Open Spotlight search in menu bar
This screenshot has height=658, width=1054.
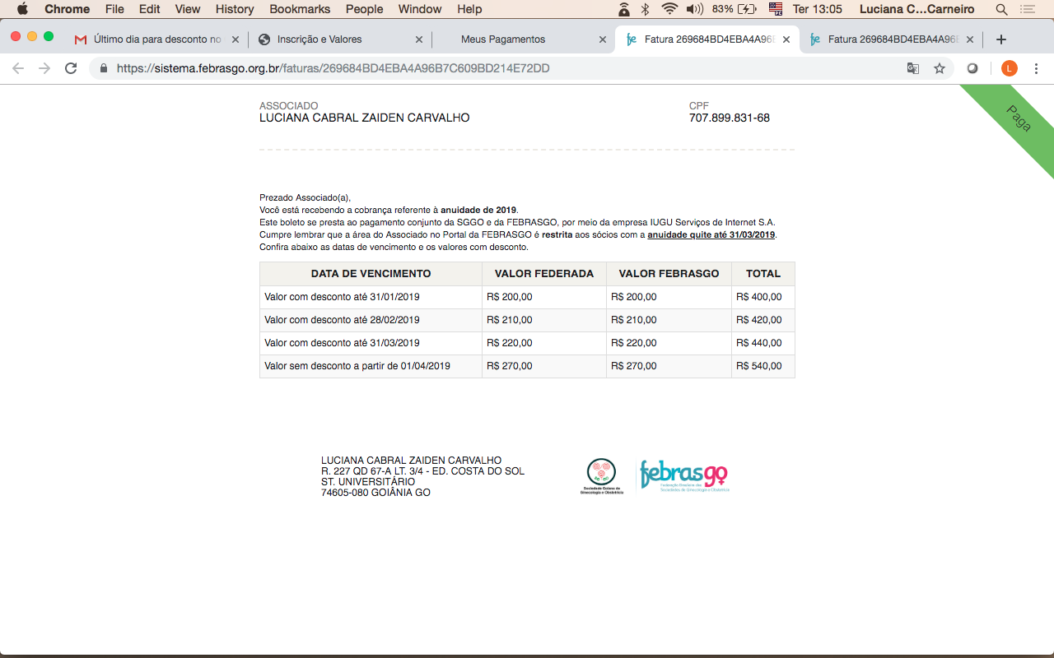click(x=1001, y=9)
